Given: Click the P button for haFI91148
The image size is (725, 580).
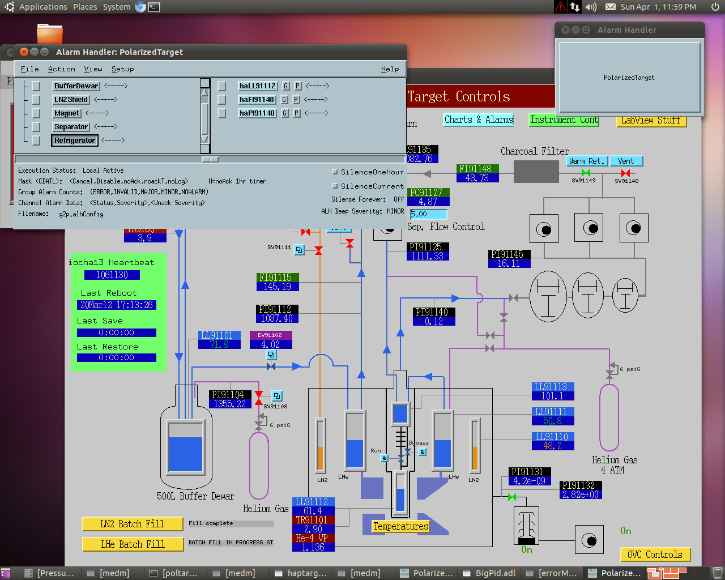Looking at the screenshot, I should tap(296, 100).
